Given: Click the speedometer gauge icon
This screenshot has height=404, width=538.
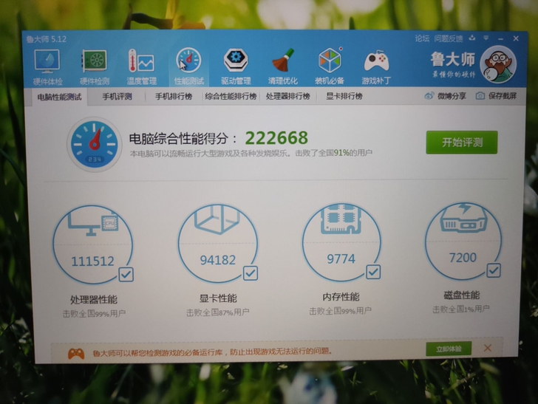Looking at the screenshot, I should tap(95, 144).
